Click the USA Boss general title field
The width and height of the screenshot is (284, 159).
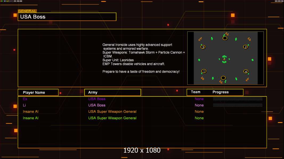(67, 17)
